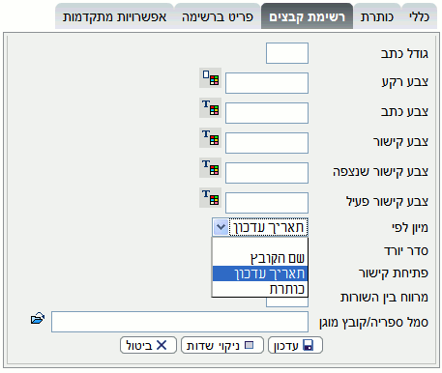The image size is (442, 373).
Task: Open text color picker icon for צבע כתב
Action: 210,108
